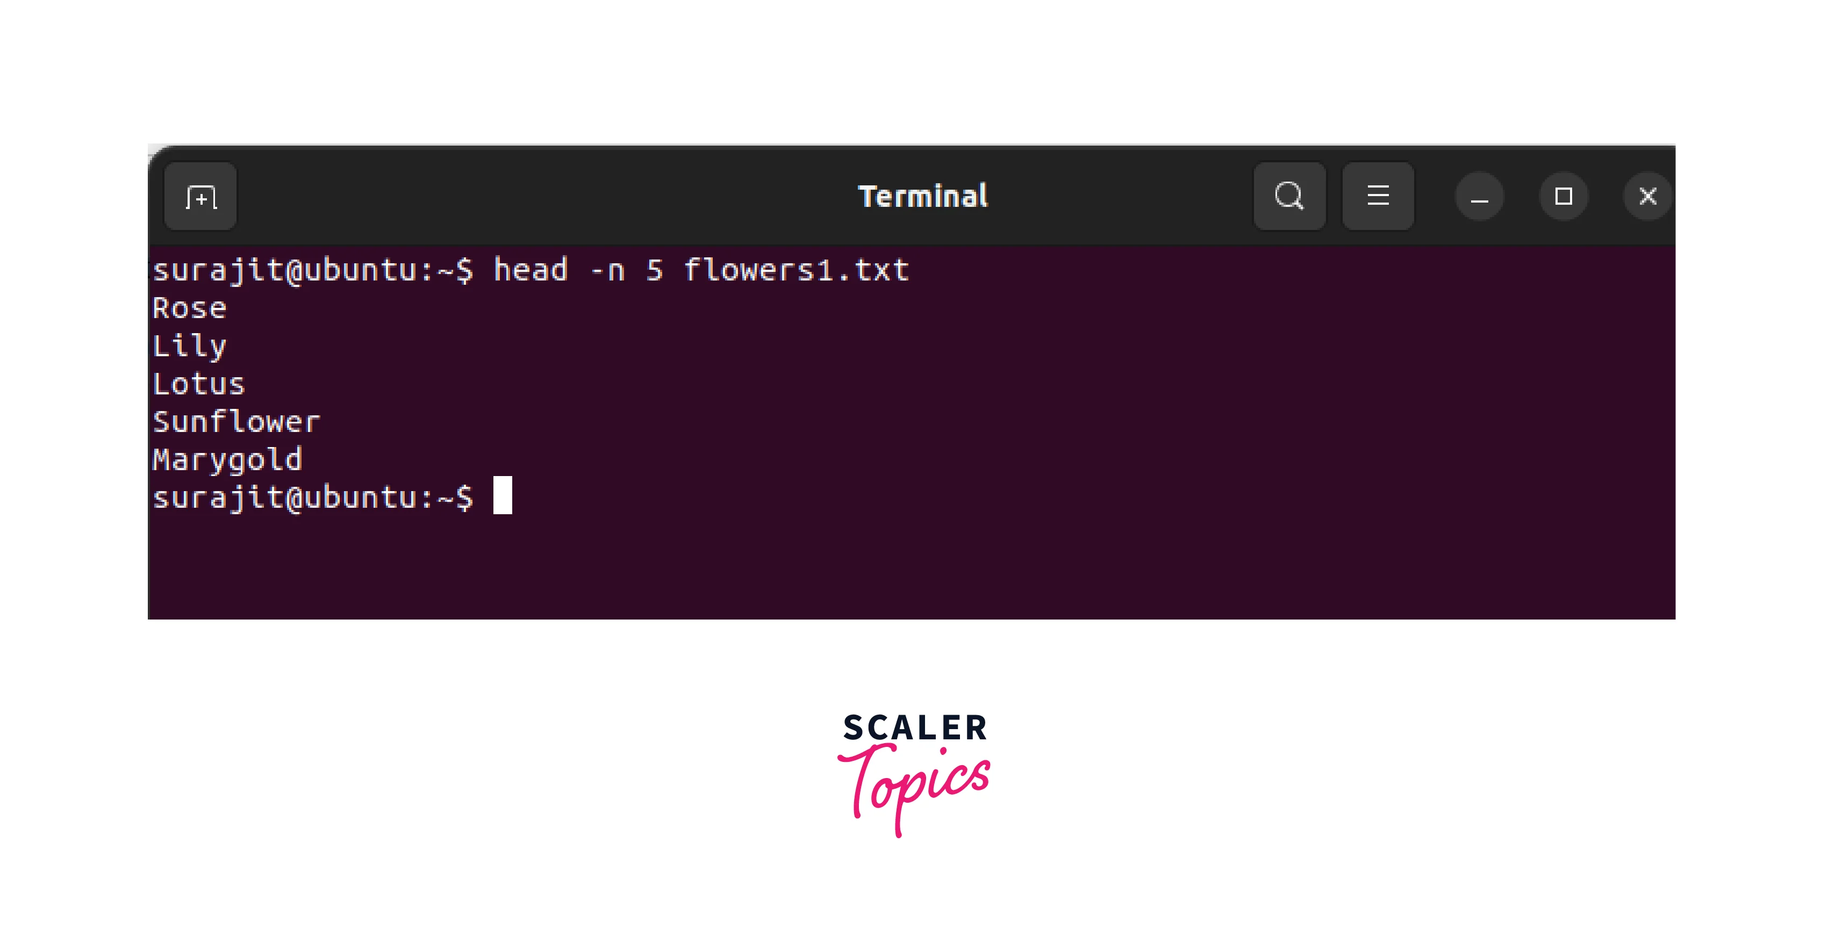Open terminal search functionality

pos(1291,195)
